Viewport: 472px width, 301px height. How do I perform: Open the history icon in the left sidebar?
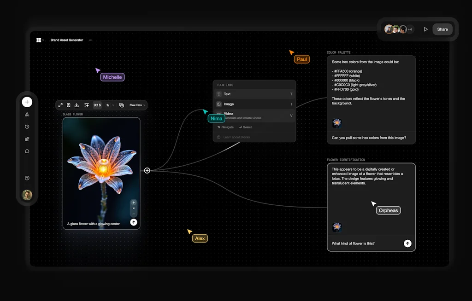27,127
